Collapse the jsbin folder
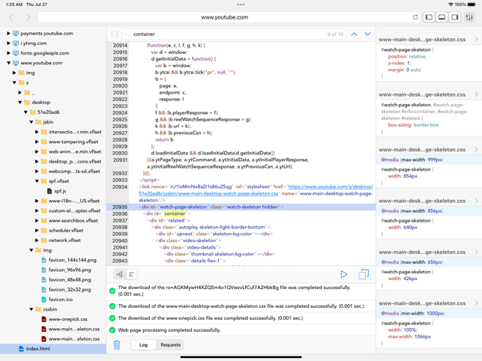482x361 pixels. point(31,122)
